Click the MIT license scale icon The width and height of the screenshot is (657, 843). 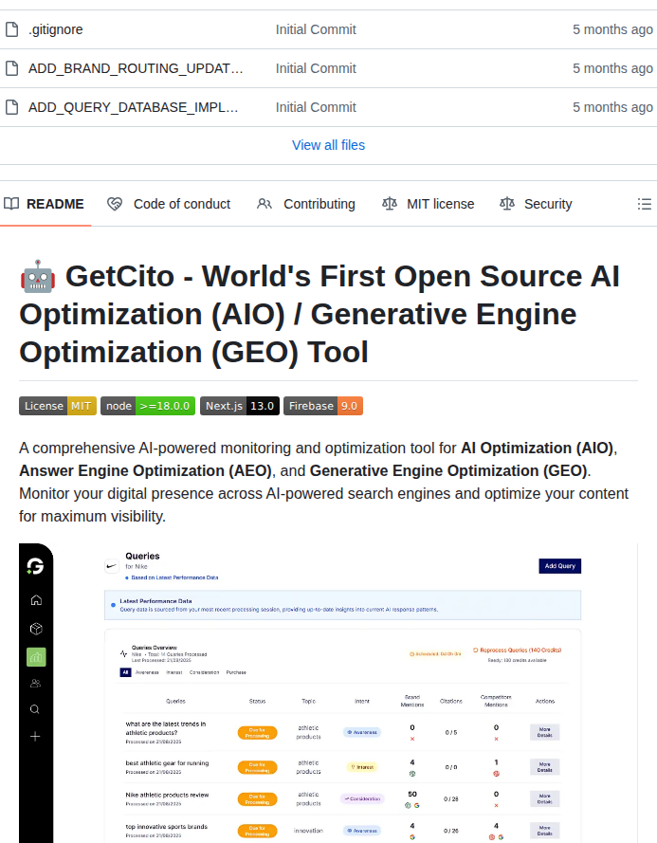click(x=390, y=203)
